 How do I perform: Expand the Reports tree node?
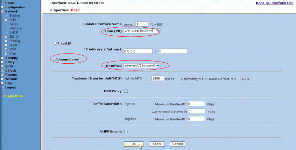click(x=2, y=75)
